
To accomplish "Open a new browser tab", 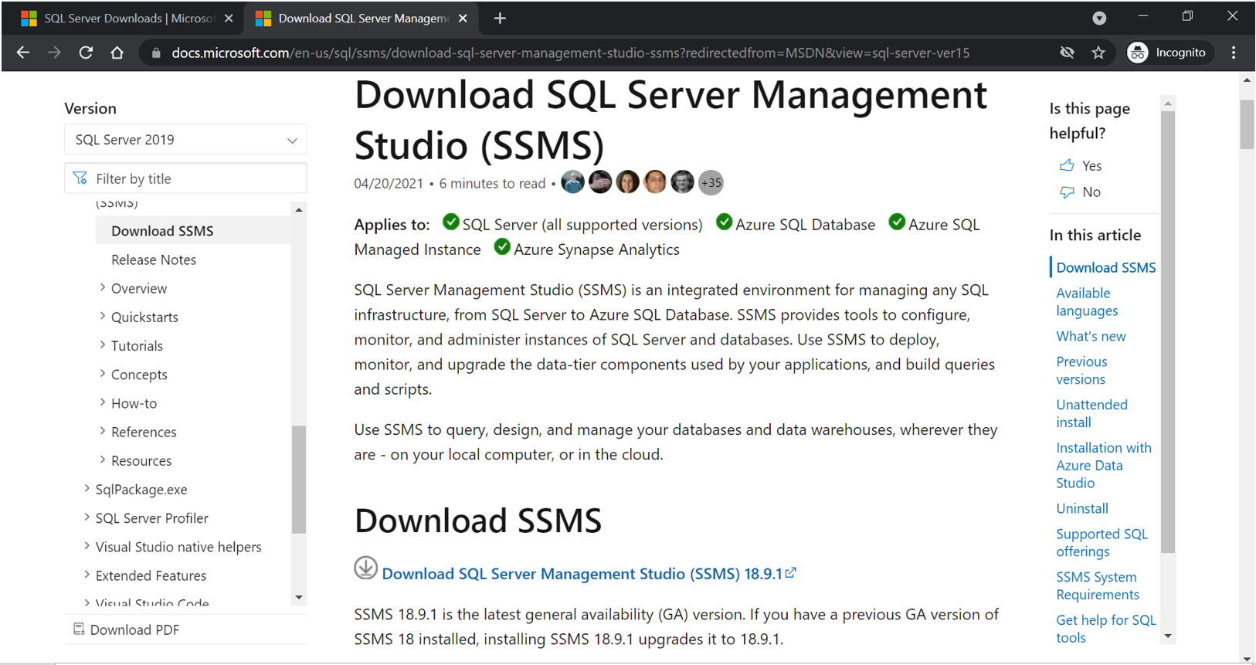I will [500, 19].
